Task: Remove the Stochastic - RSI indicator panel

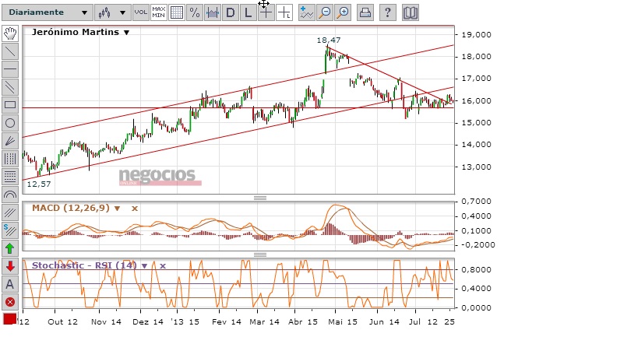Action: [x=163, y=265]
